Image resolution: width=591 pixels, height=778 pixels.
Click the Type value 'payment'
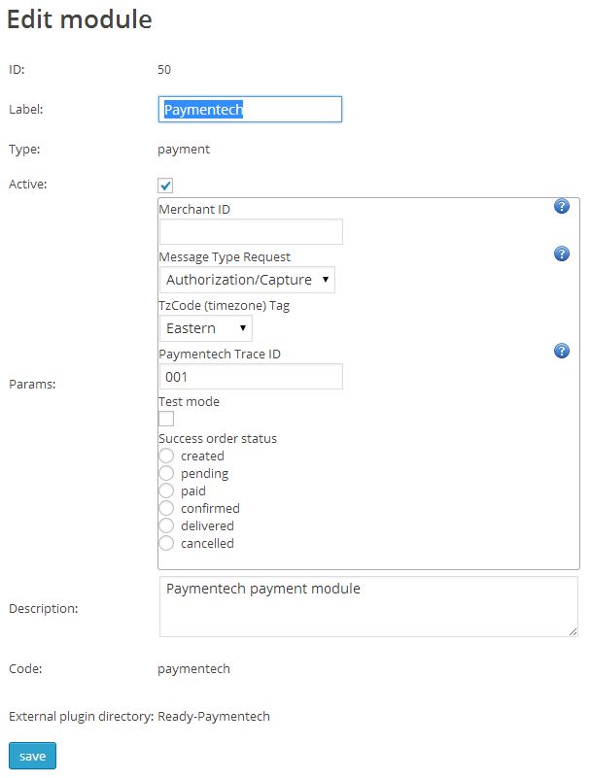(x=184, y=150)
